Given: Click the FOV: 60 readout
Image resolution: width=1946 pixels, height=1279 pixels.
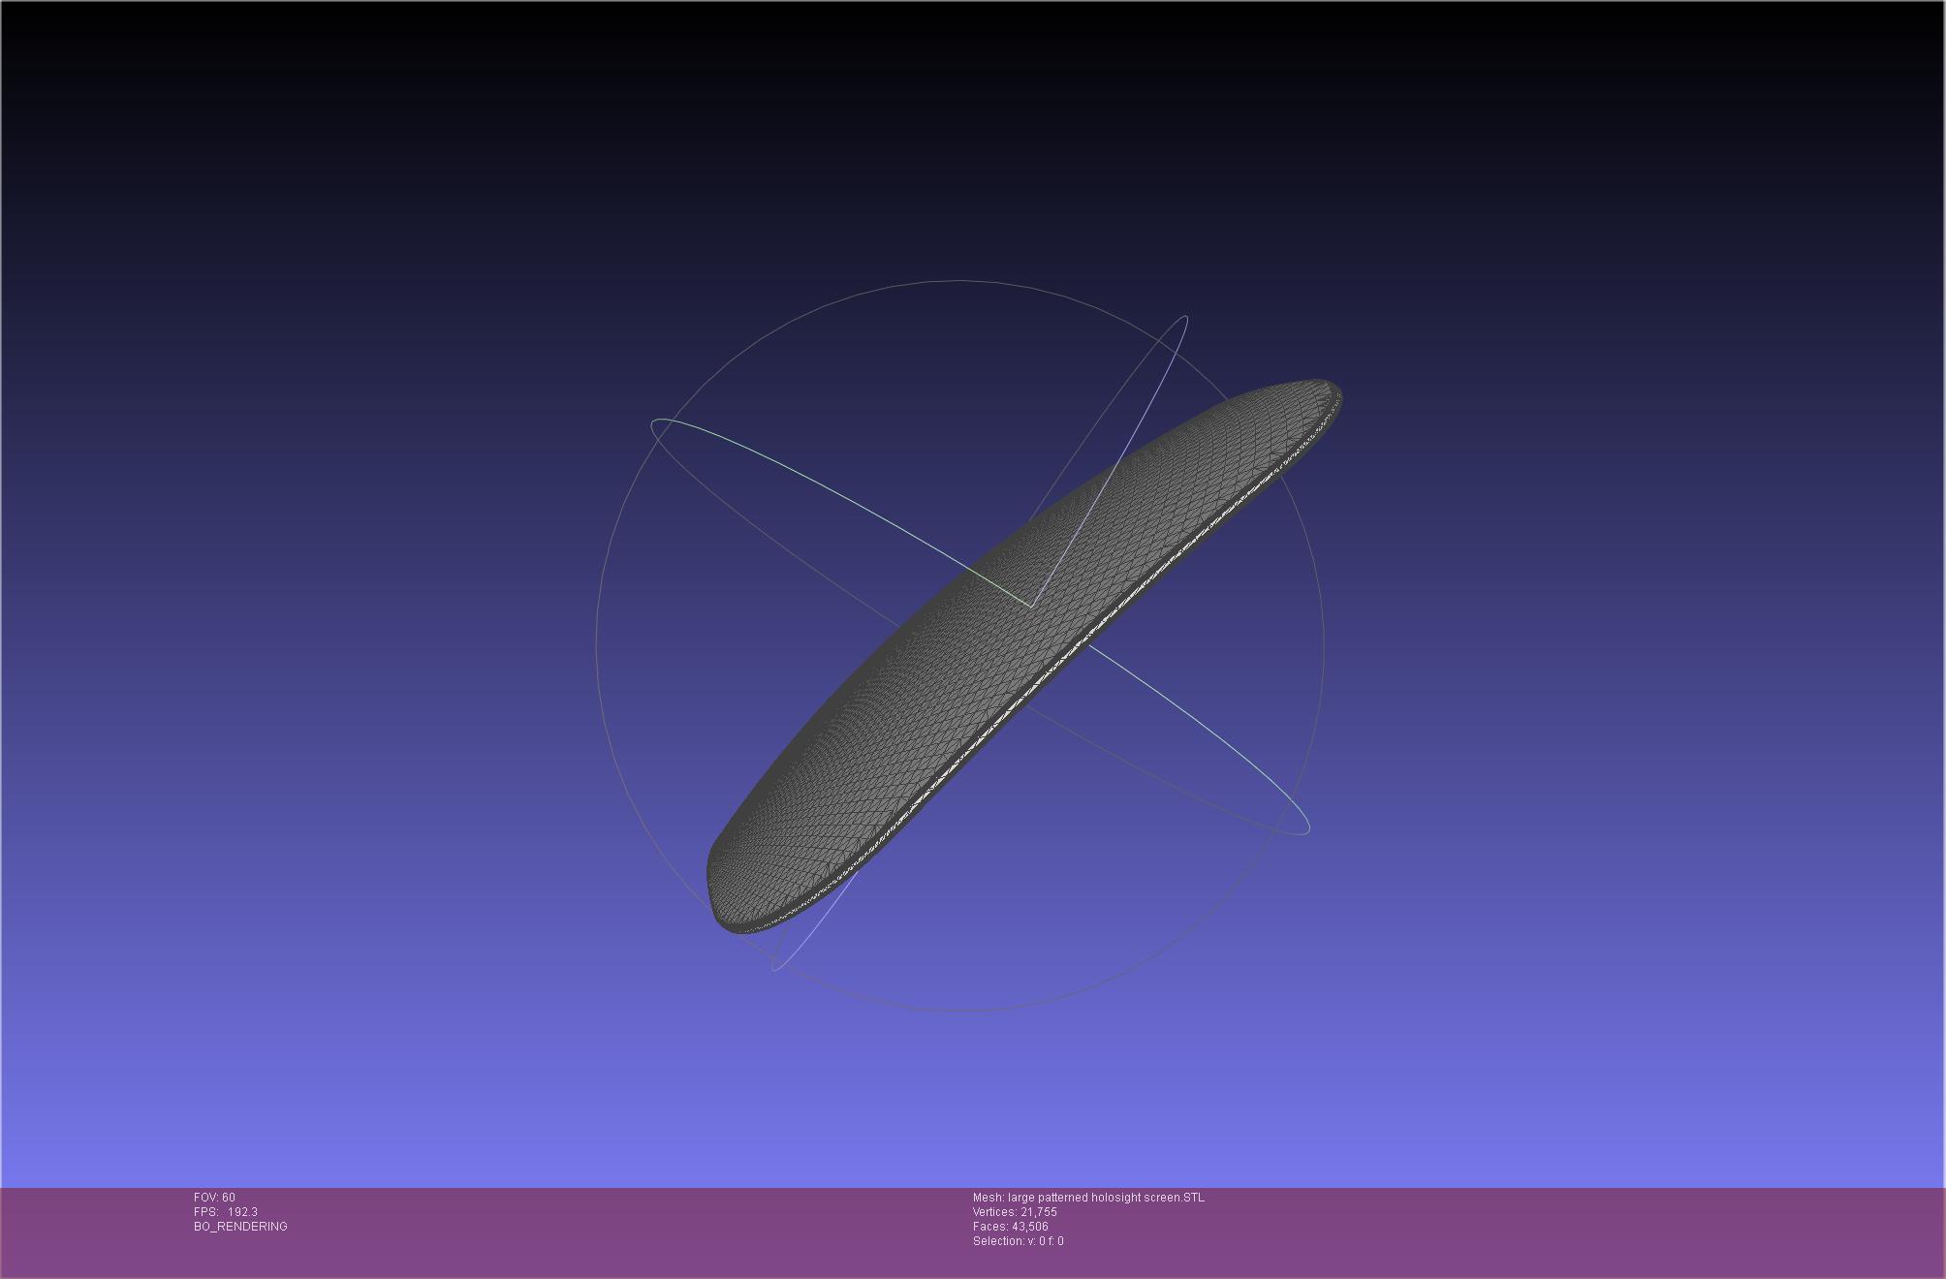Looking at the screenshot, I should click(214, 1198).
